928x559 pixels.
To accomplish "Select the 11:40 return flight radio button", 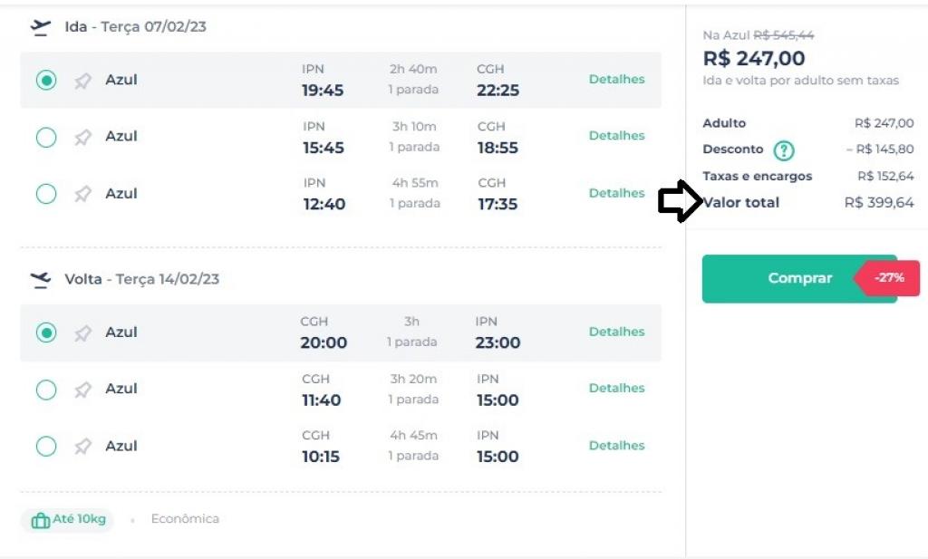I will click(x=46, y=390).
